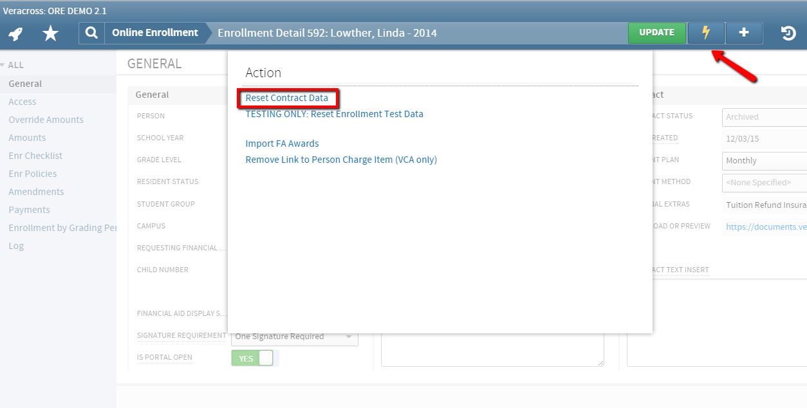Switch to Amendments sidebar section
Screen dimensions: 807x408
[x=36, y=192]
